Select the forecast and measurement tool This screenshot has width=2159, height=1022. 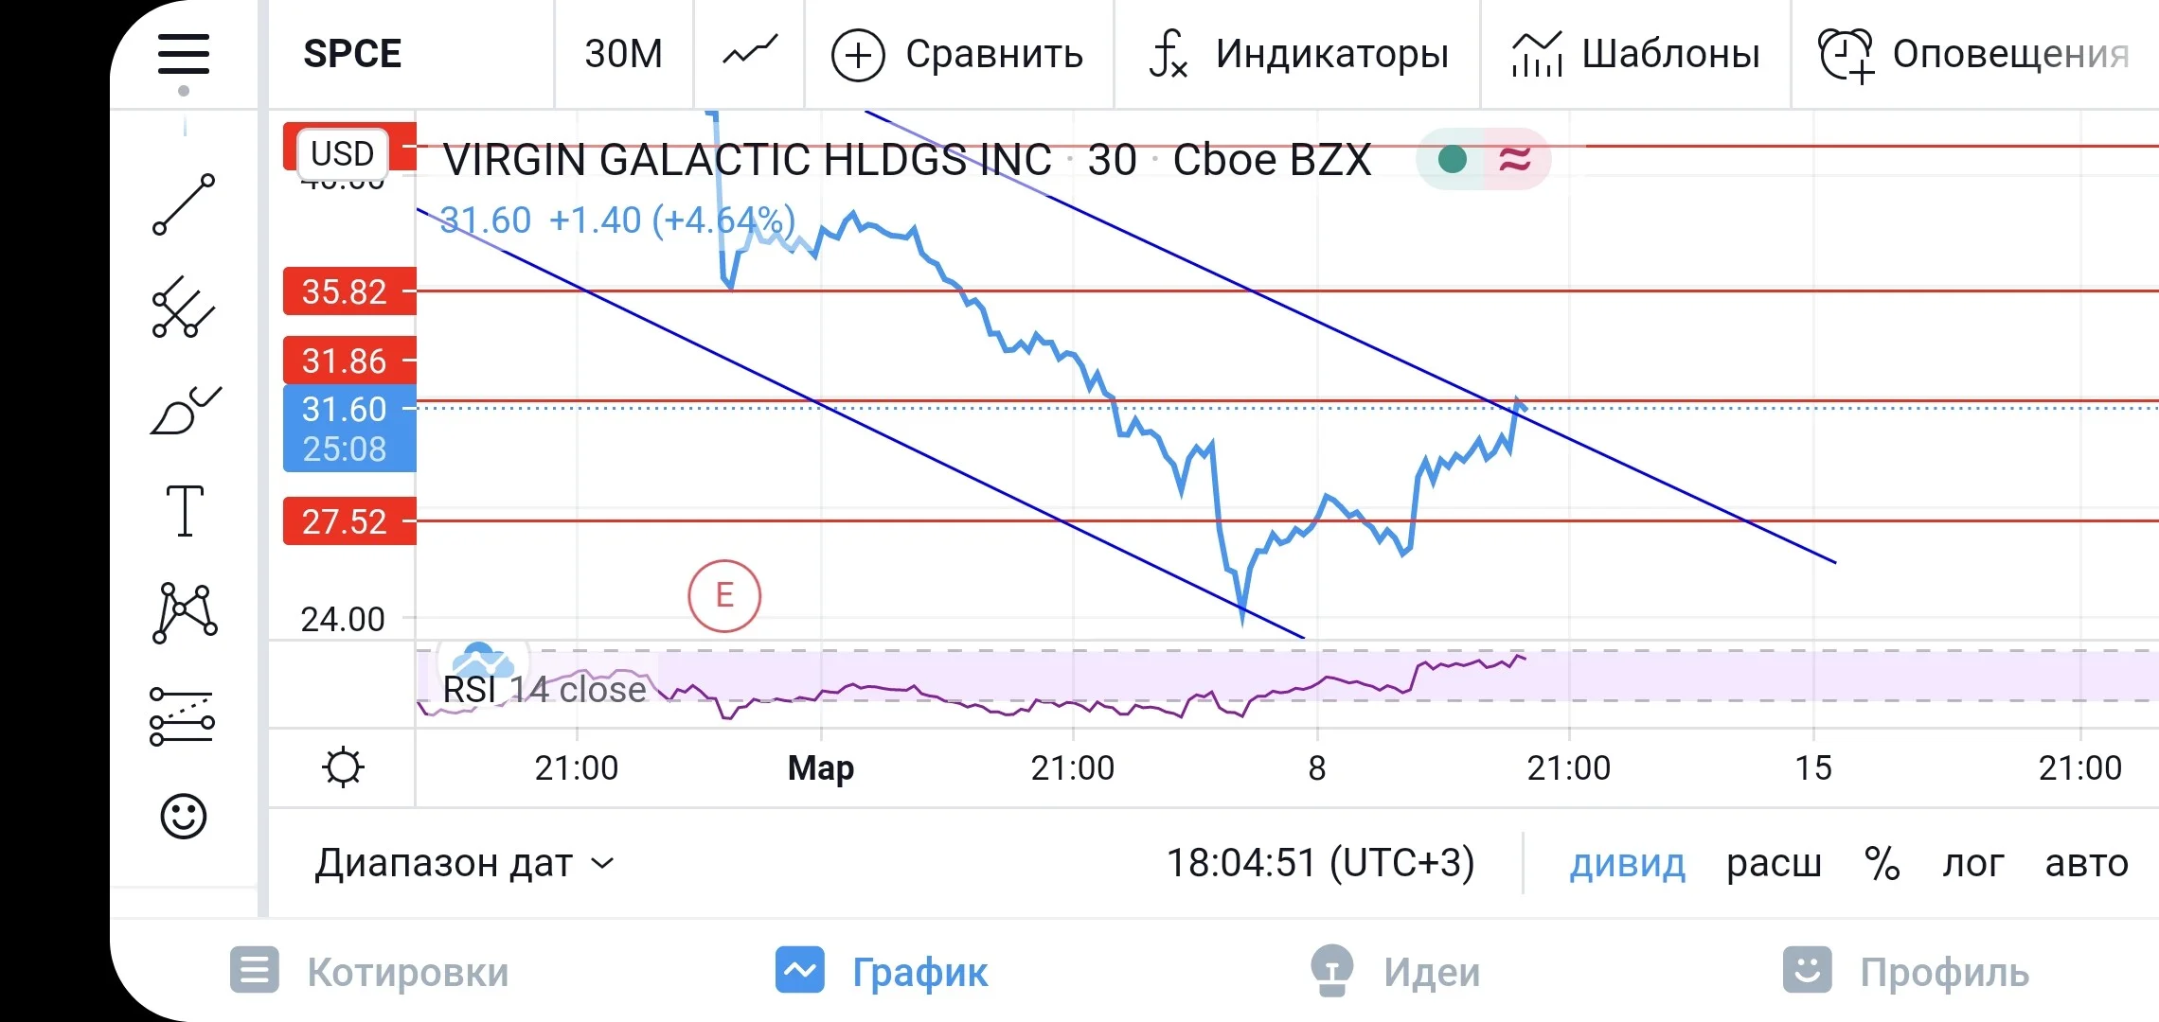183,716
